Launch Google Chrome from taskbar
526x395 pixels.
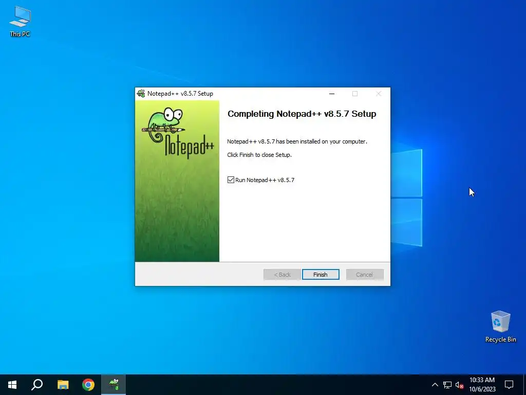click(88, 385)
